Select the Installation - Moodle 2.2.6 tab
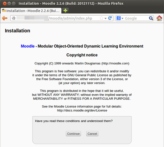Viewport: 164px width, 147px height. point(31,11)
